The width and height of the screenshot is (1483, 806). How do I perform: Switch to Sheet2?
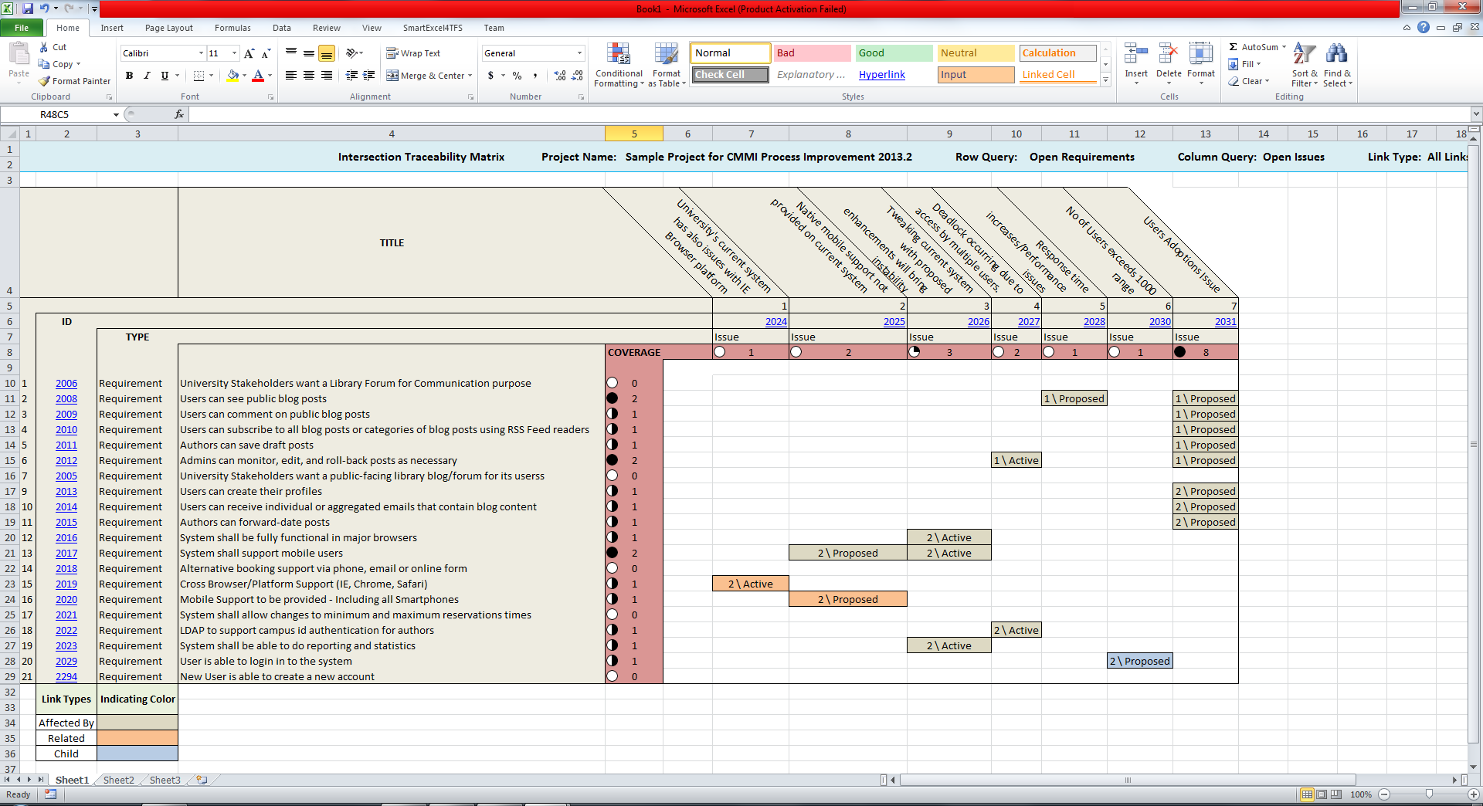(x=117, y=780)
